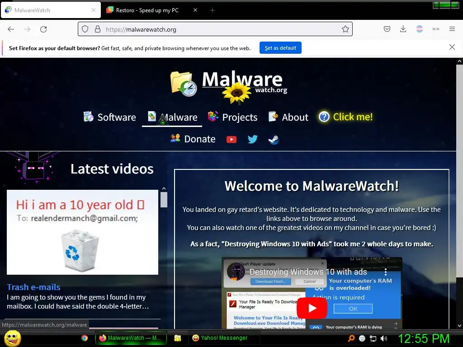Click the sunflower on the site logo
This screenshot has height=347, width=463.
[236, 93]
